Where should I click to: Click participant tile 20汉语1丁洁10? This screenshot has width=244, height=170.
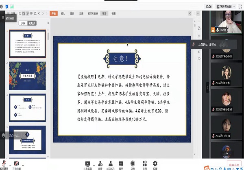coord(226,127)
